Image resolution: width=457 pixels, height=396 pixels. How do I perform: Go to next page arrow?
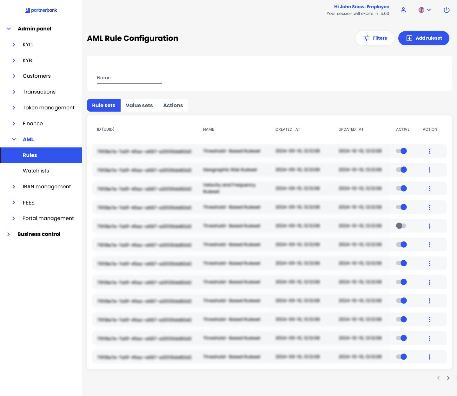point(448,378)
